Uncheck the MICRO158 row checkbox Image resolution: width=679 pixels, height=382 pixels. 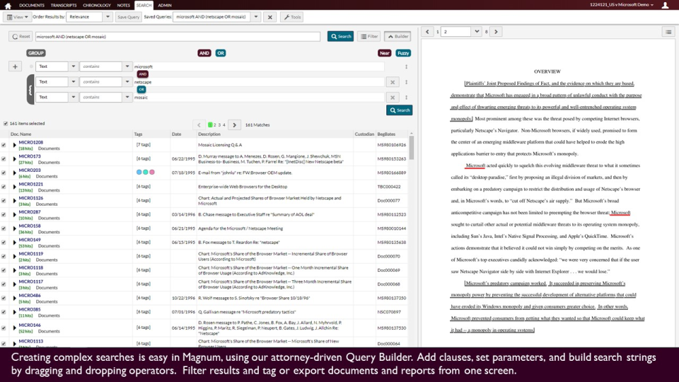(4, 228)
